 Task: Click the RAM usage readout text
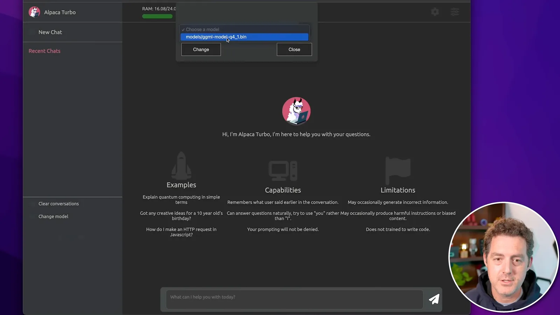point(159,9)
